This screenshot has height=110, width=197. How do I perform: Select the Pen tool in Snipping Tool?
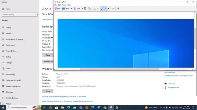click(x=102, y=9)
